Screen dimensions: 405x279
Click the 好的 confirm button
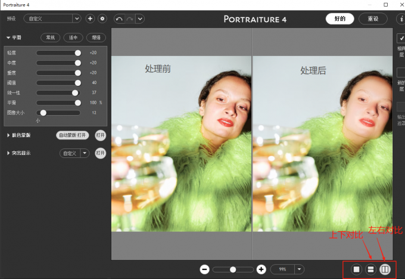pos(339,18)
